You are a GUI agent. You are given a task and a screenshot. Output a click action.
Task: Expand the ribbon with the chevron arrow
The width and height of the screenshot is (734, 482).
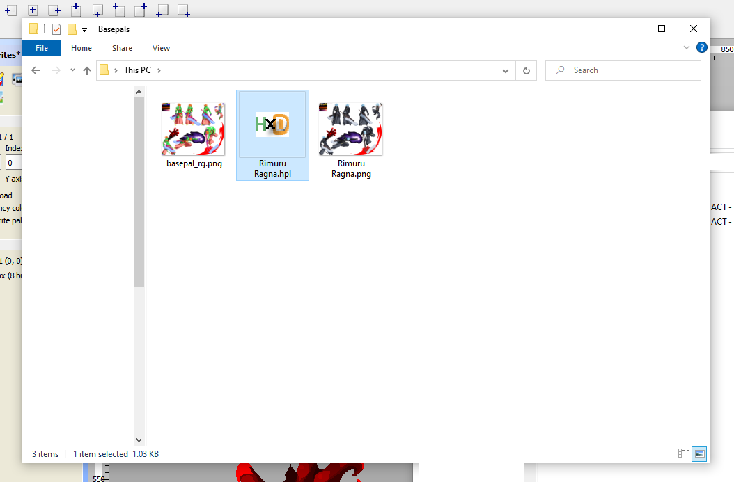click(687, 47)
